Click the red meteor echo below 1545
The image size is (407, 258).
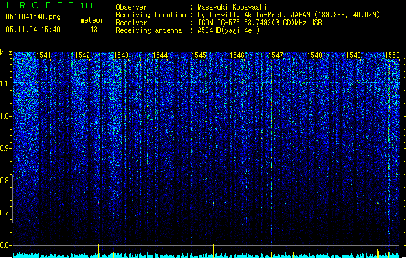213,204
